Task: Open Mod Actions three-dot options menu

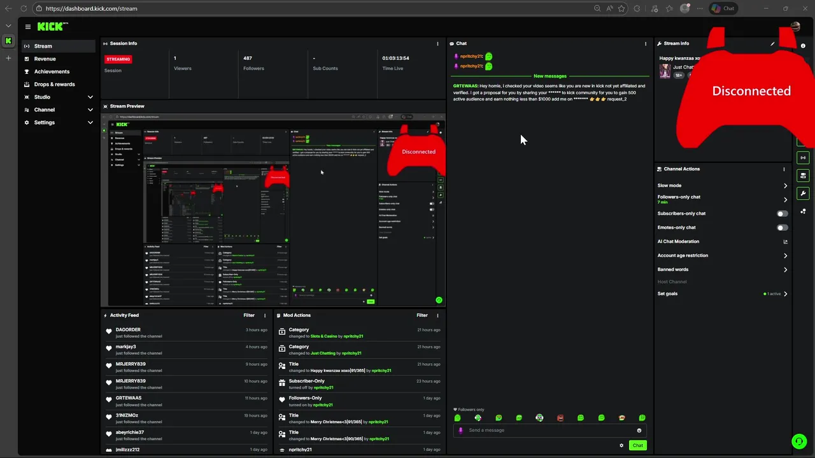Action: tap(437, 316)
